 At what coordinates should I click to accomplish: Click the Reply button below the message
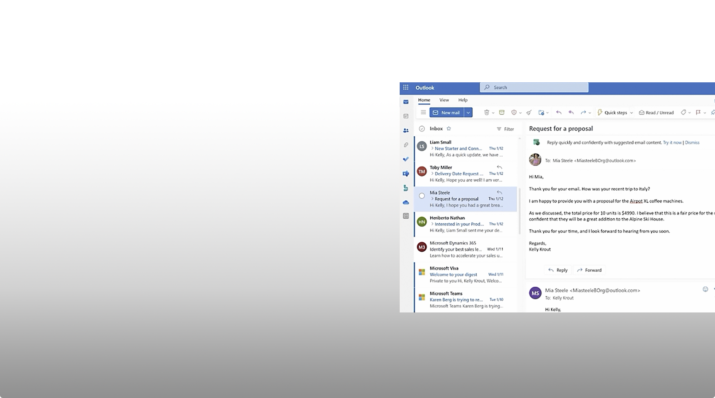pos(558,270)
